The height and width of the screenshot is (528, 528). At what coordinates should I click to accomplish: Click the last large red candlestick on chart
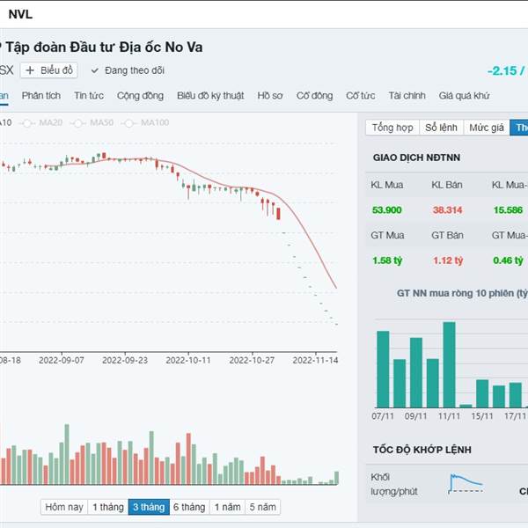pos(278,214)
